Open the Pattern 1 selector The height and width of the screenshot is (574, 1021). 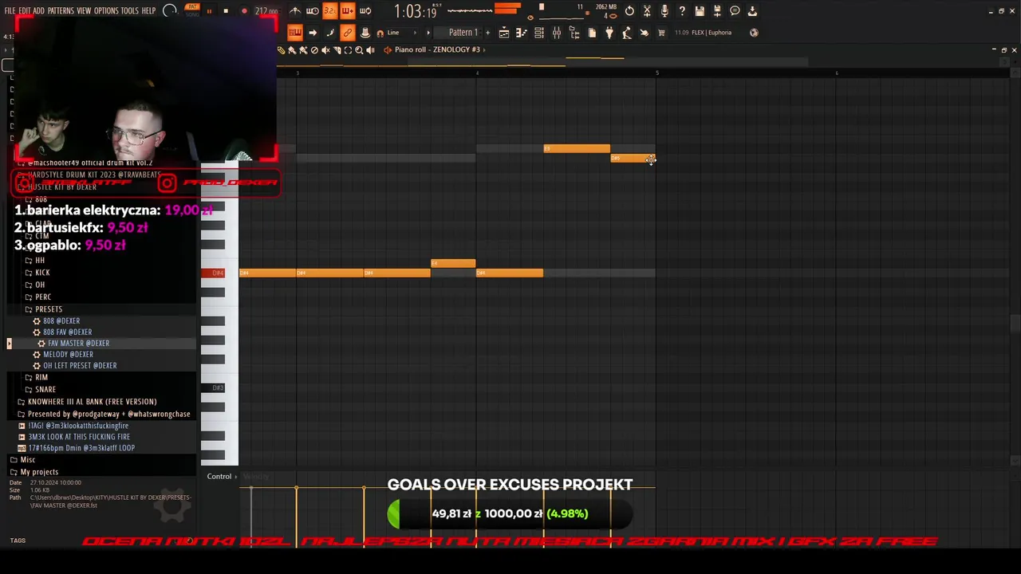point(463,33)
